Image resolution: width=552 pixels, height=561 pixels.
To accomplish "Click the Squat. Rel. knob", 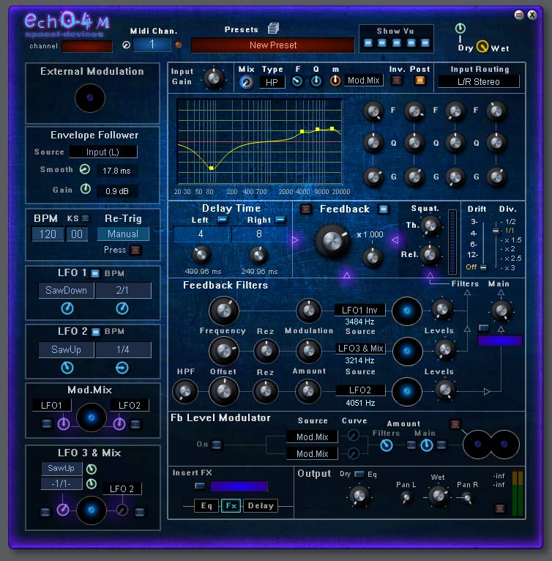I will click(430, 254).
